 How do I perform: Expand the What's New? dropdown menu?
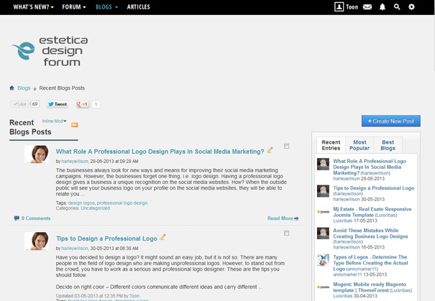33,7
